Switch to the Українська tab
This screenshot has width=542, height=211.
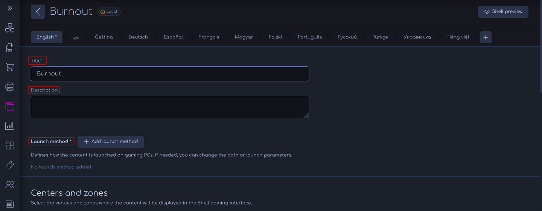[417, 37]
